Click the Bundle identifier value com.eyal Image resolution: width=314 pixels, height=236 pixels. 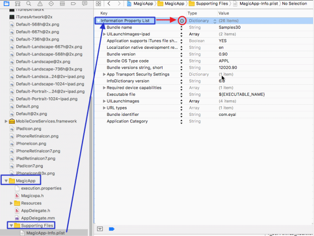point(228,115)
